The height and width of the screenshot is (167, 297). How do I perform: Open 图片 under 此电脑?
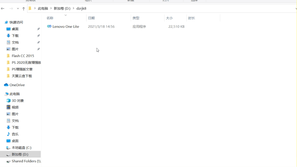pyautogui.click(x=15, y=114)
